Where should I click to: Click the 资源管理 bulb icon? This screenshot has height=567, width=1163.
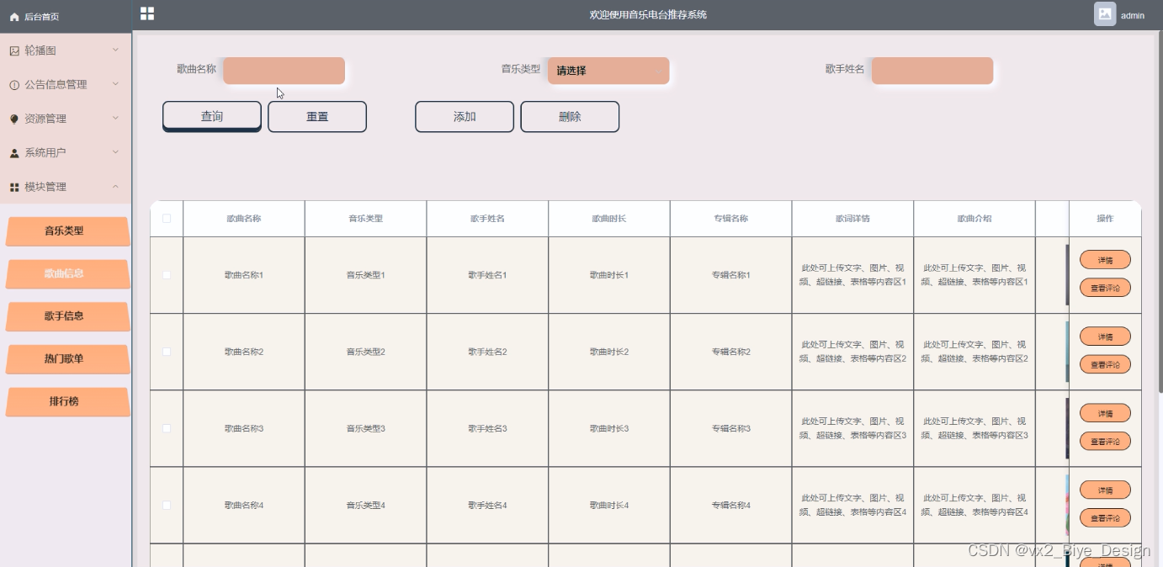(x=14, y=119)
